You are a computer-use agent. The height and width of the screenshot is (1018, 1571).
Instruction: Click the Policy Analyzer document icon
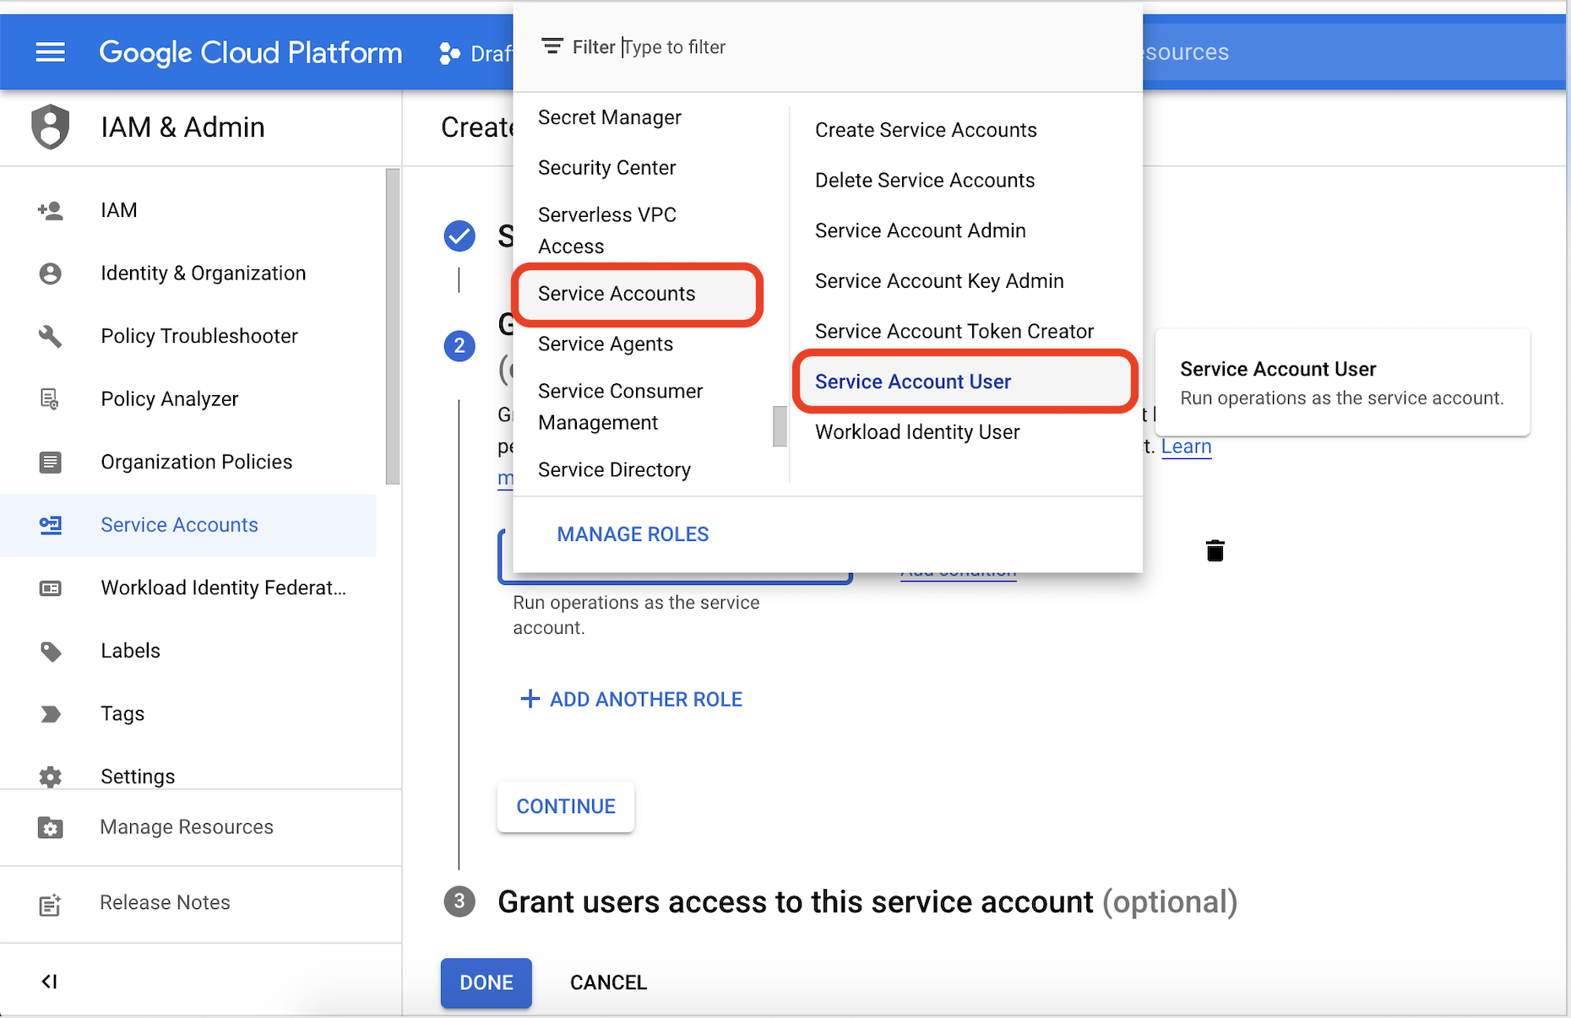[50, 398]
